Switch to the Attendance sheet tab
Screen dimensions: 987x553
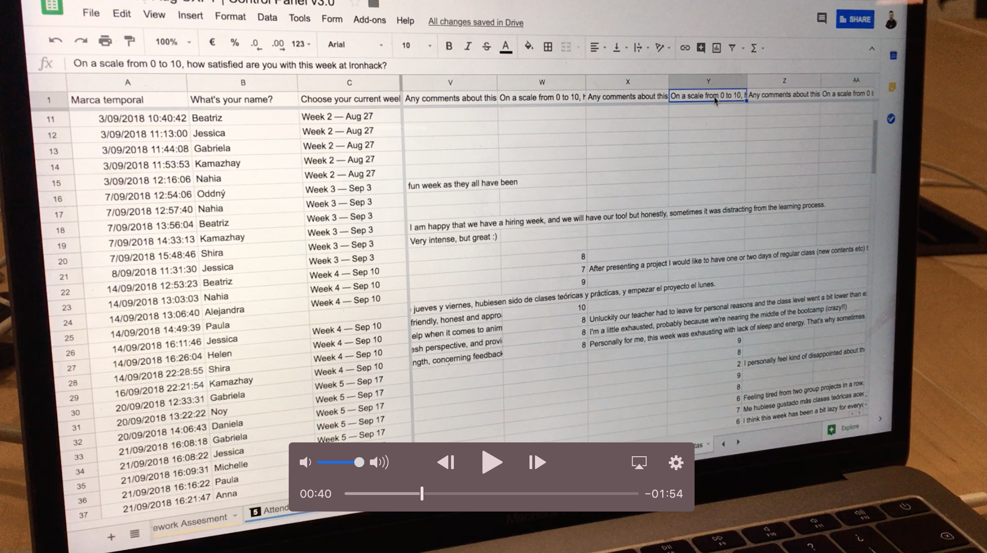click(270, 511)
